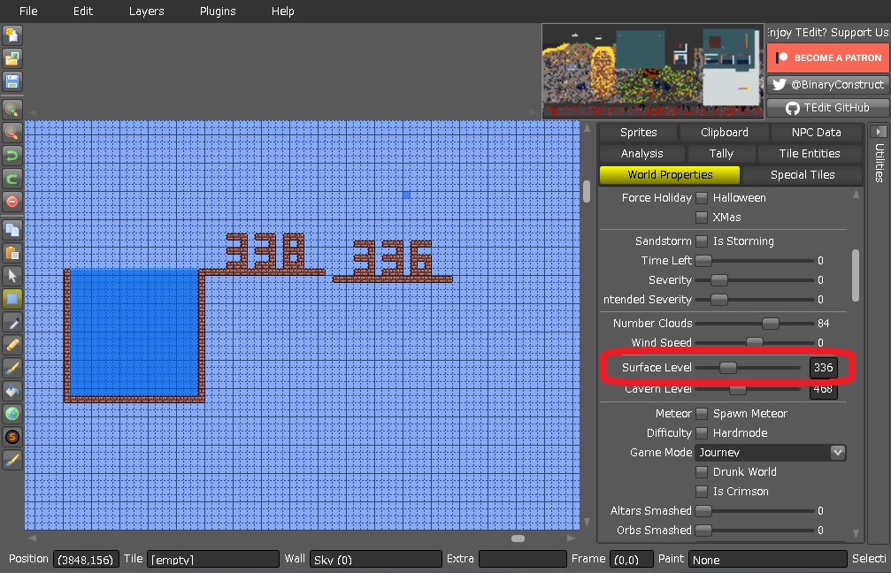Select the Fill bucket tool
Screen dimensions: 891x573
pyautogui.click(x=12, y=390)
